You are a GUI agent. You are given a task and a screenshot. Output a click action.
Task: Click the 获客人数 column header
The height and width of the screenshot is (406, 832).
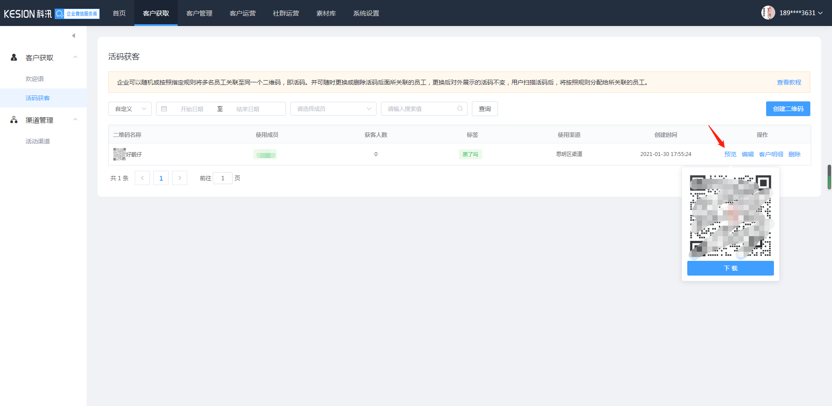(376, 135)
